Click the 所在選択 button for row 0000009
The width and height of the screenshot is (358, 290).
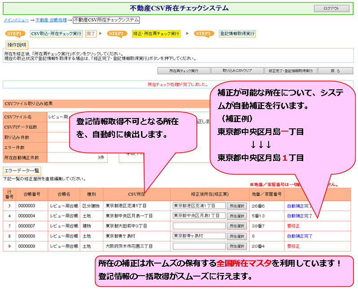237,246
